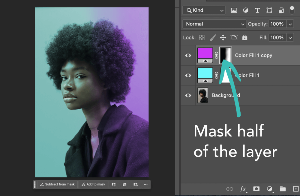Lock position move icon

[223, 38]
